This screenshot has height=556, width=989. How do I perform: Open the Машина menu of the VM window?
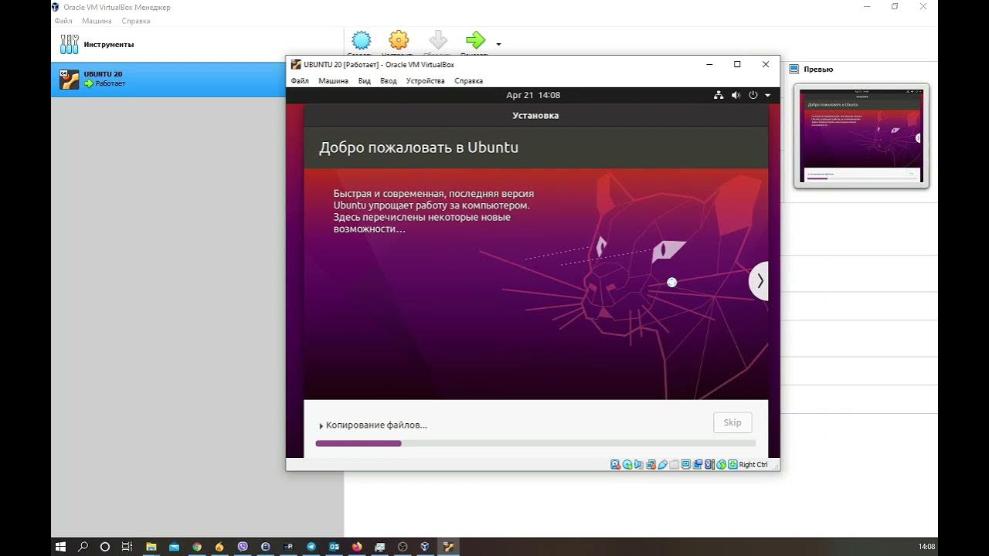pos(333,80)
